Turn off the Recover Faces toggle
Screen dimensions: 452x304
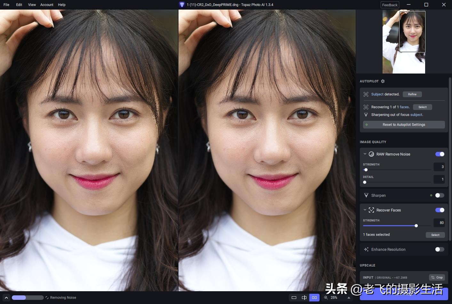click(x=440, y=210)
